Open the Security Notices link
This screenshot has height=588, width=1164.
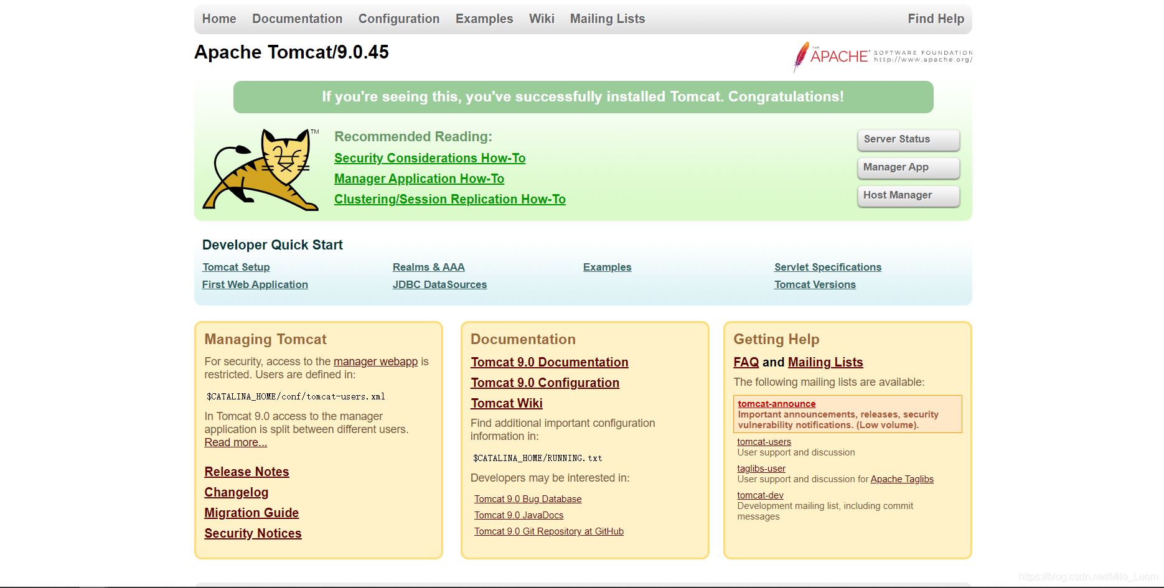[x=253, y=533]
